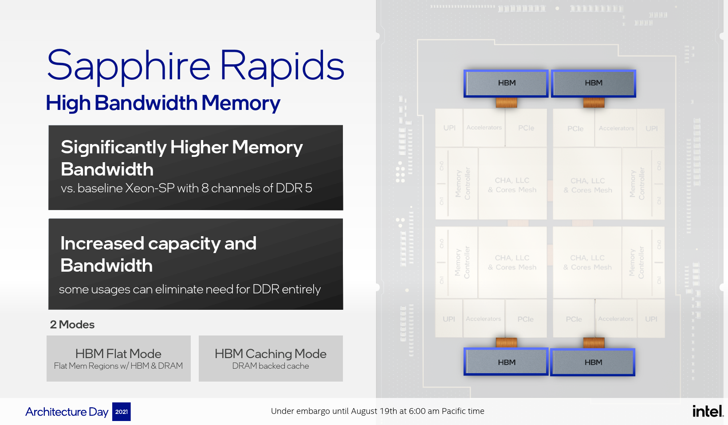Click the "Significantly Higher Memory Bandwidth" heading
The height and width of the screenshot is (425, 728).
click(x=182, y=158)
